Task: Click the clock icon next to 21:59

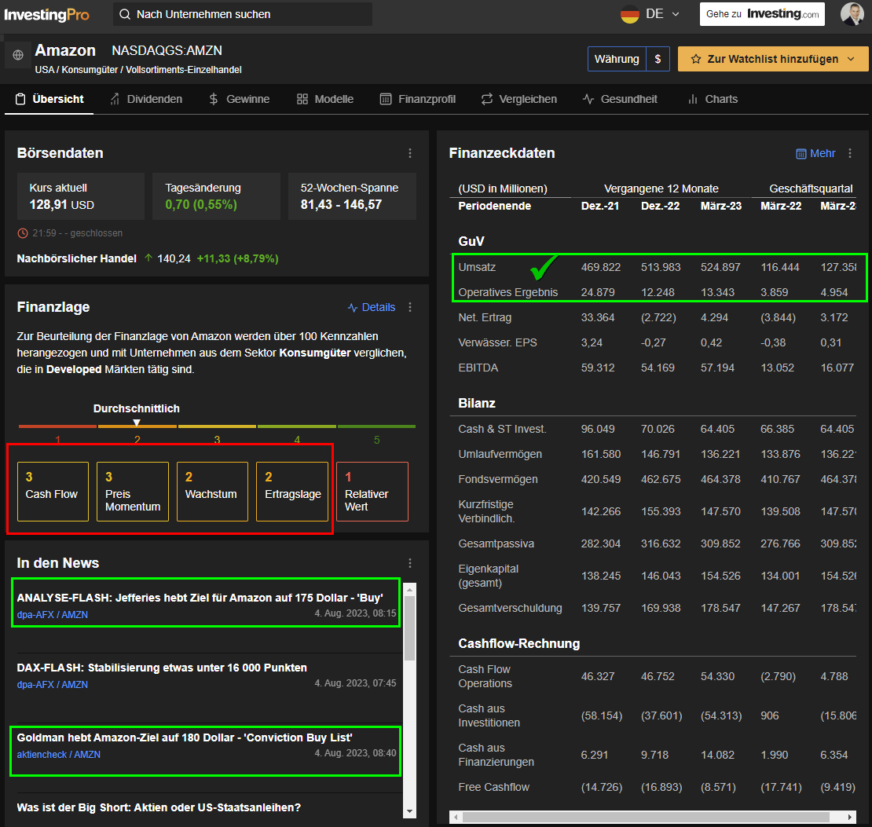Action: coord(23,233)
